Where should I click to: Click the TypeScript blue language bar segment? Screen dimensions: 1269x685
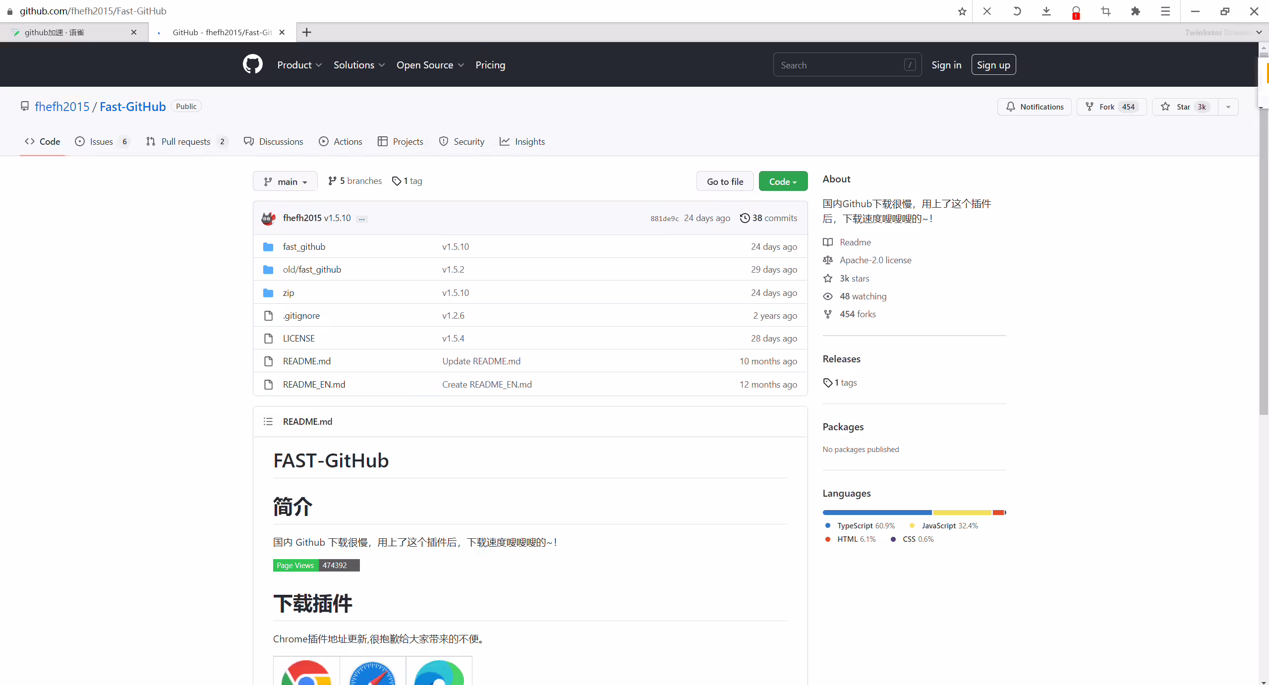coord(877,513)
